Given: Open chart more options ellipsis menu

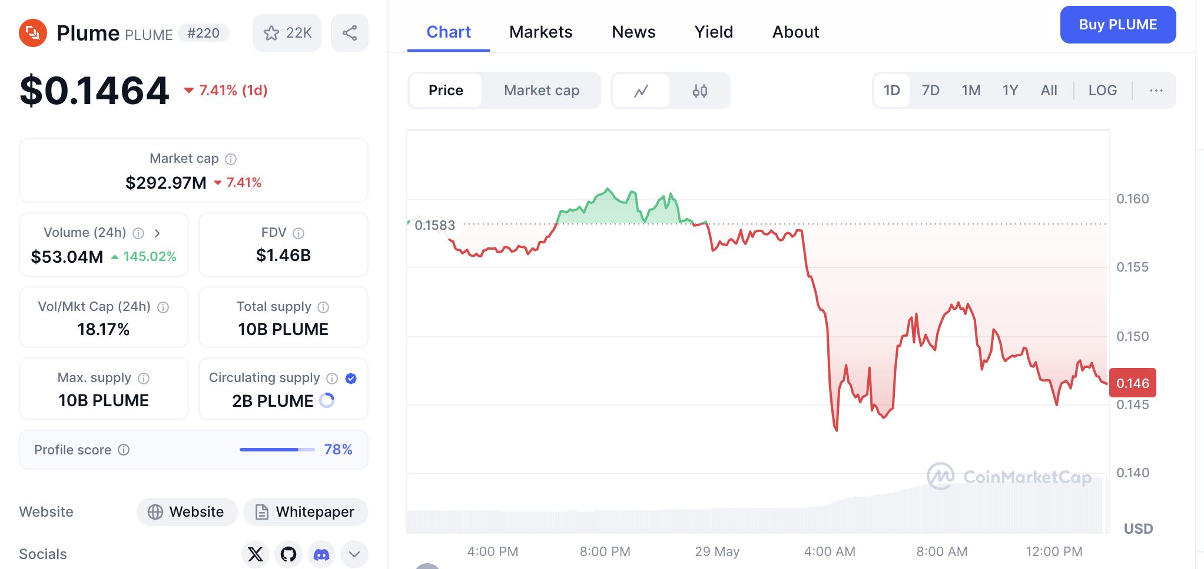Looking at the screenshot, I should point(1156,91).
